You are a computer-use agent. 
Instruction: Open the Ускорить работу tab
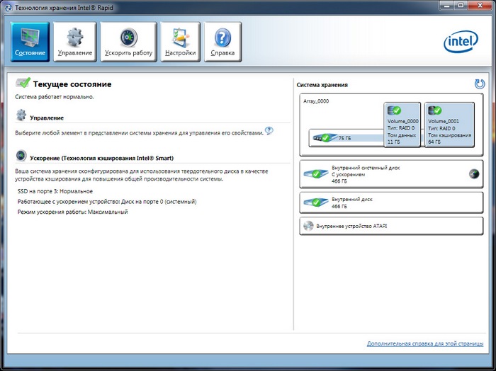[128, 42]
